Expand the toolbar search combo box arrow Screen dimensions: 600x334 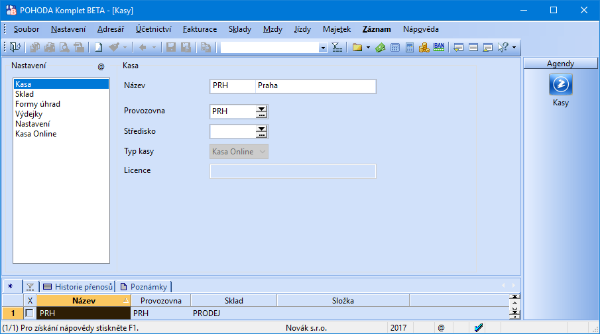(x=323, y=48)
